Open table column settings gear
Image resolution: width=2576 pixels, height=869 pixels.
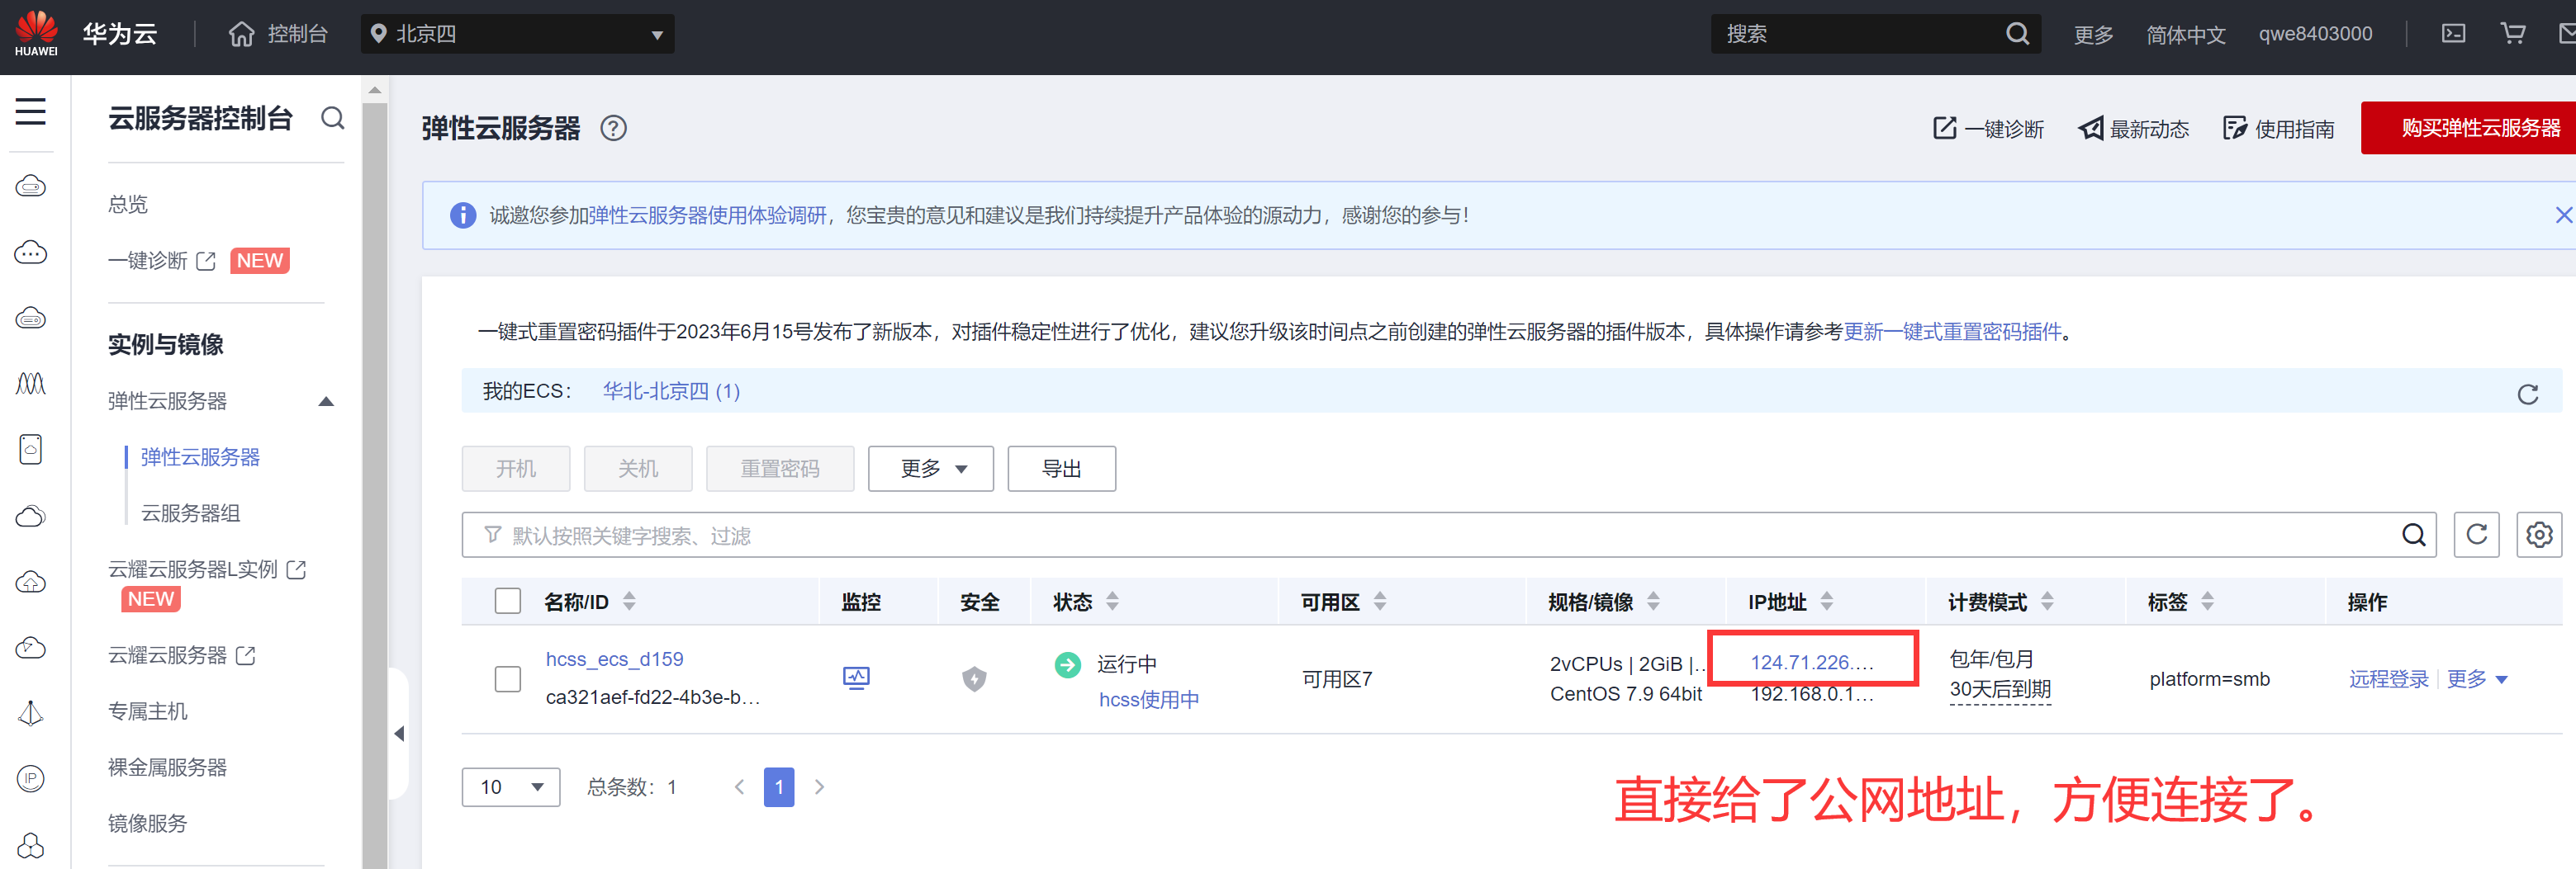click(2538, 535)
